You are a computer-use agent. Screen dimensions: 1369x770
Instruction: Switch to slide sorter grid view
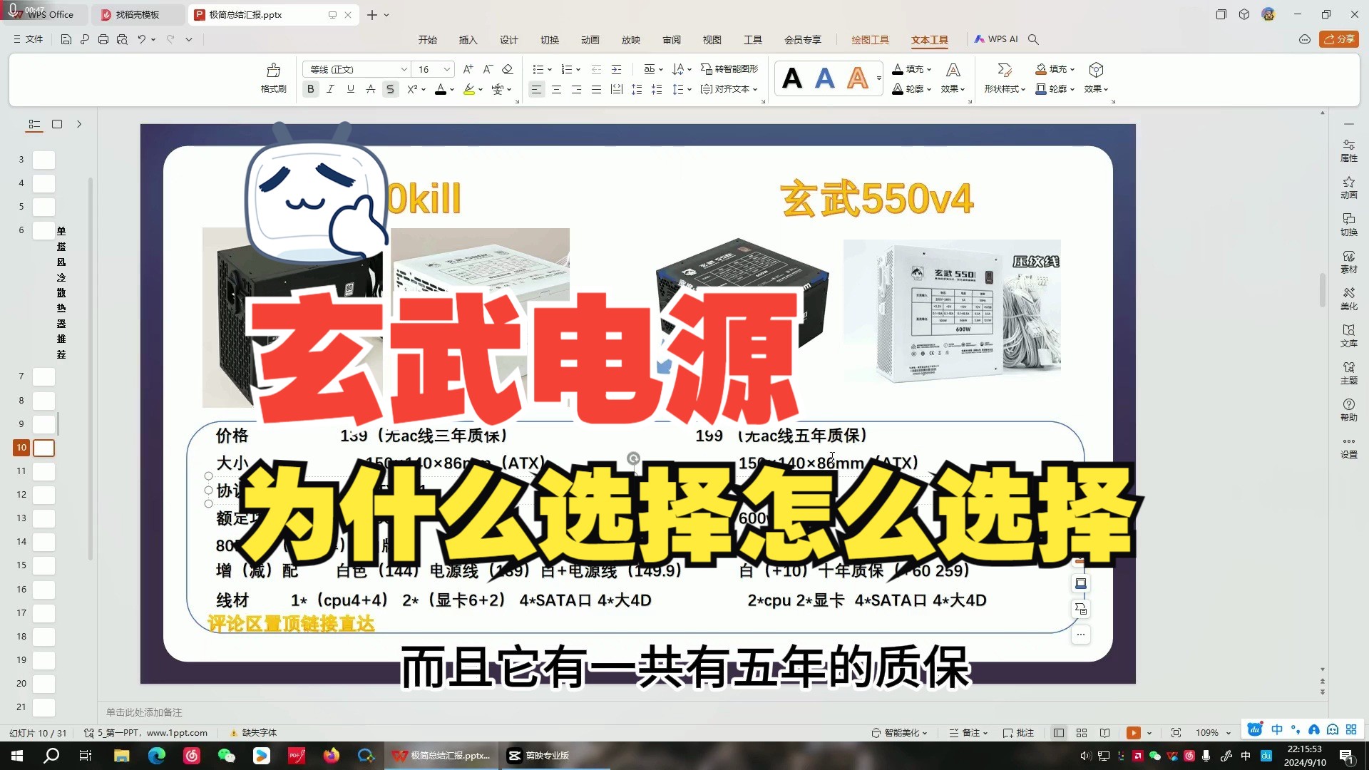(1082, 733)
